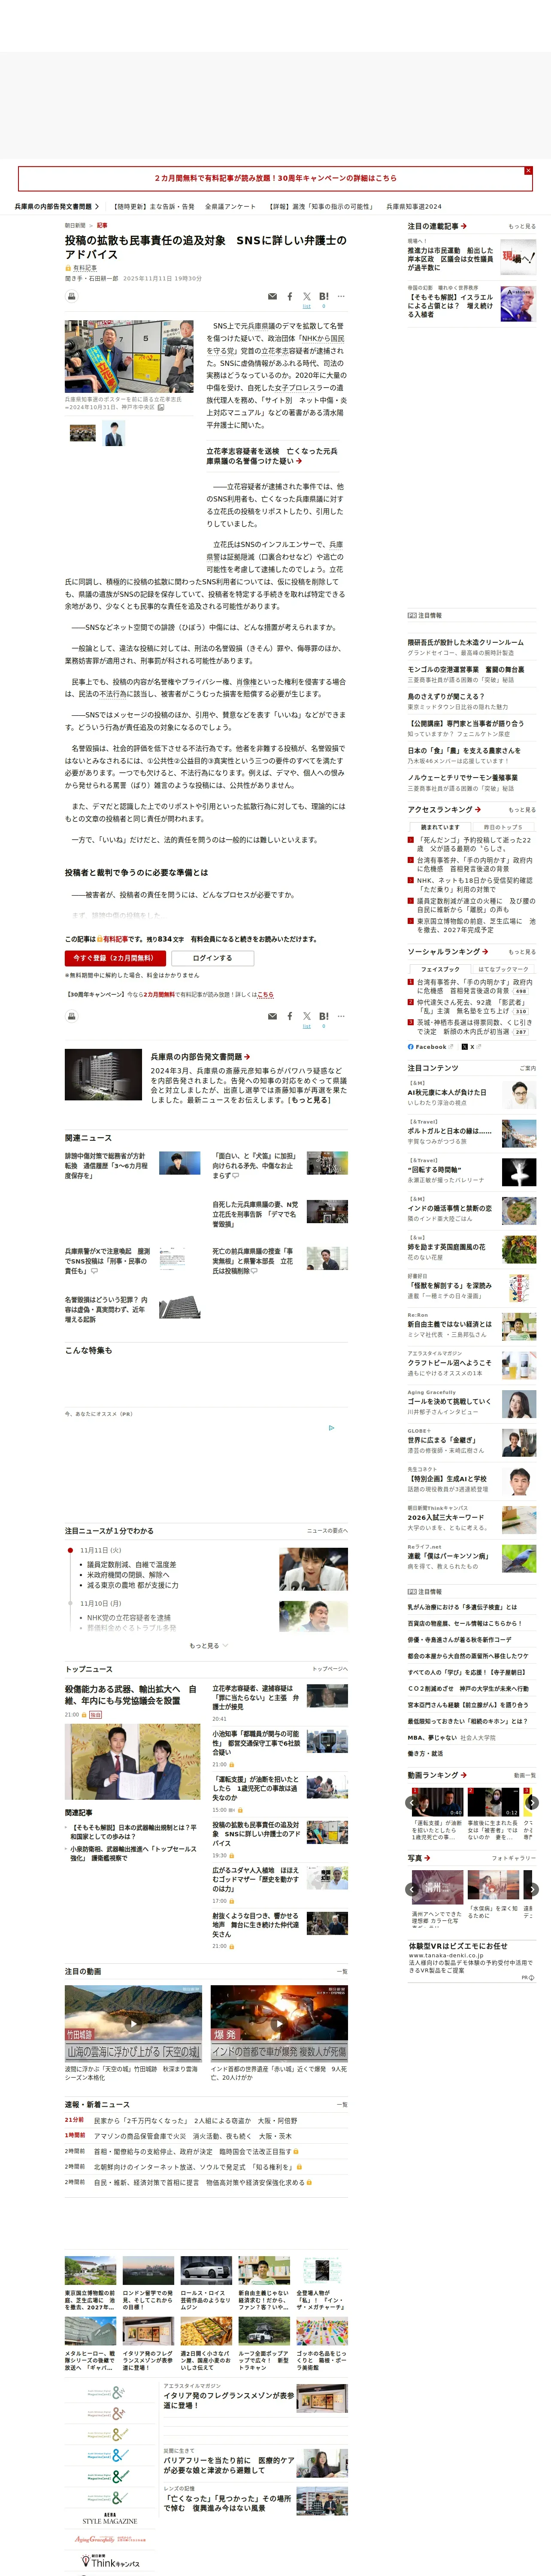Open X link in social ranking footer

coord(472,1047)
